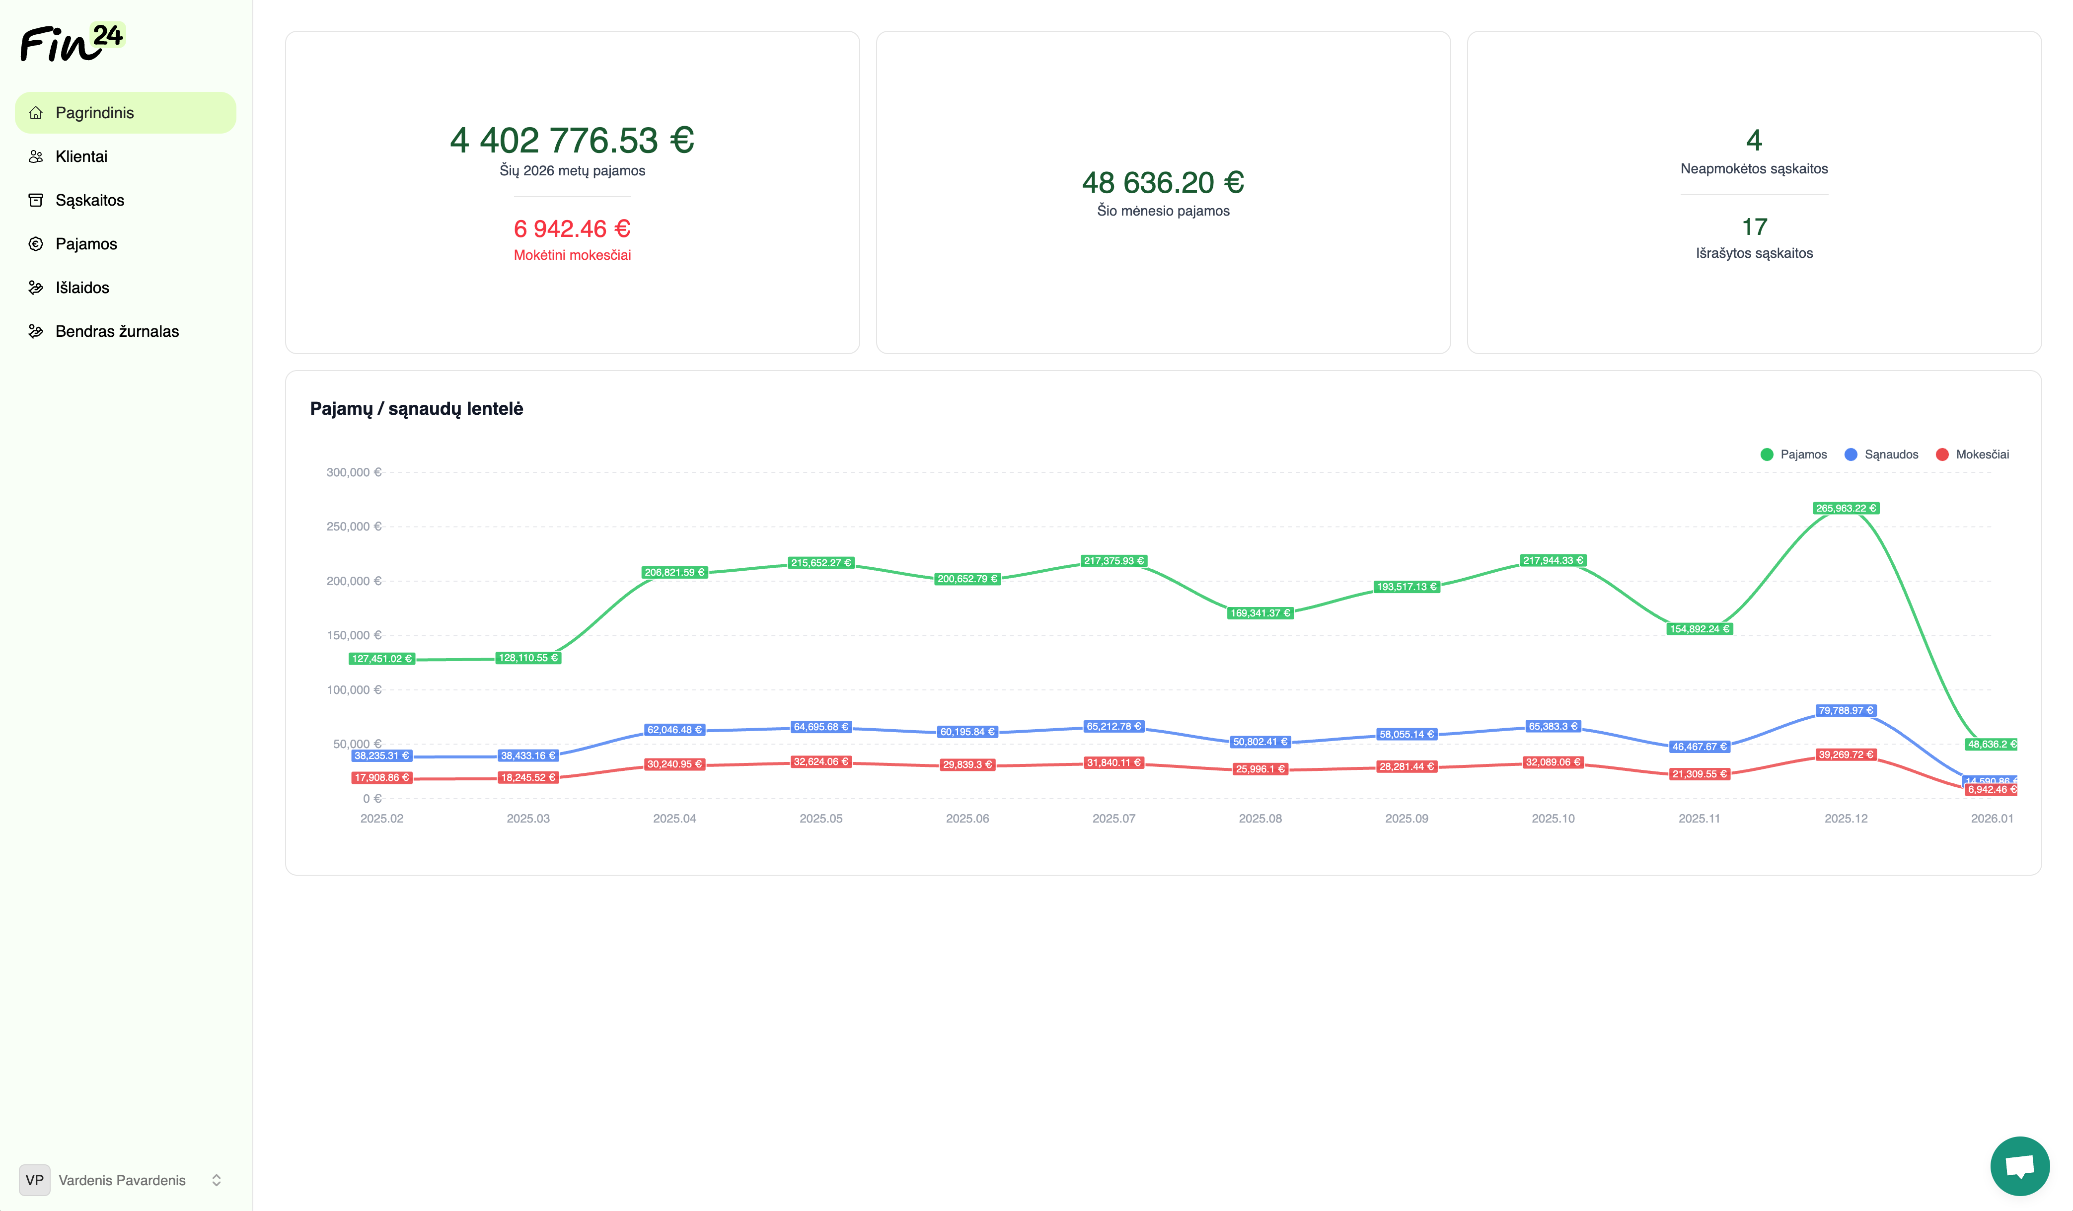Click the Neapmokėtos sąskaitos count
Screen dimensions: 2073x1211
pyautogui.click(x=1753, y=141)
